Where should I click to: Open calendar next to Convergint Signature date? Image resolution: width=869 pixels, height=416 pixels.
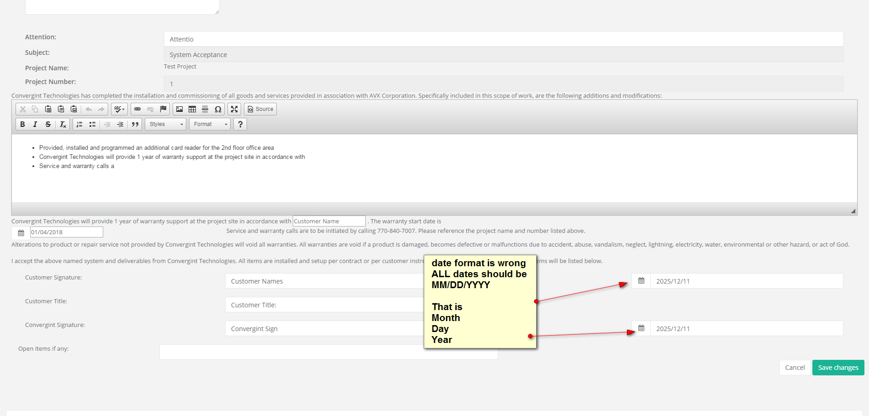[641, 328]
